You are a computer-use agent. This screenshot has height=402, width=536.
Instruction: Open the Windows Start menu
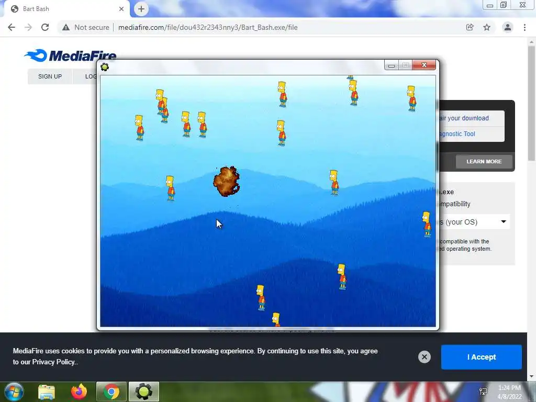tap(14, 392)
